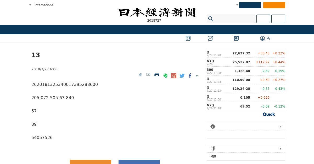Share the article on Facebook

pyautogui.click(x=190, y=76)
